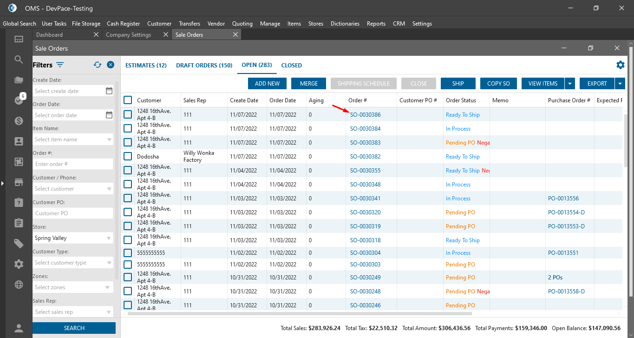Screen dimensions: 634x338
Task: Click the search magnifier icon in sidebar
Action: click(19, 60)
